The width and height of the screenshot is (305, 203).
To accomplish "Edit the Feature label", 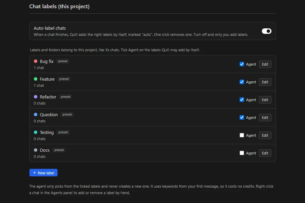I will coord(265,82).
